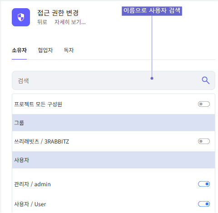Select the 관리자 / admin name text

(32, 184)
